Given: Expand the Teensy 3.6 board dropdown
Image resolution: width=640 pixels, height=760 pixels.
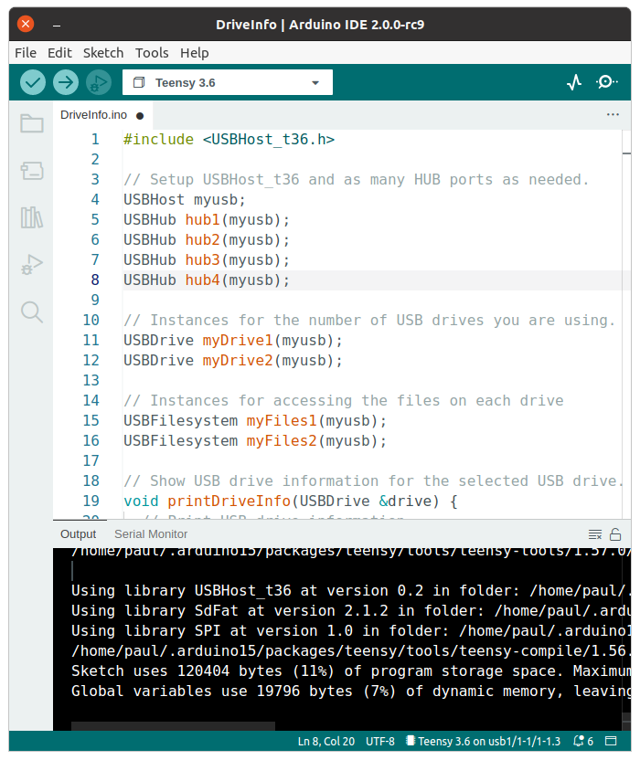Looking at the screenshot, I should coord(315,83).
